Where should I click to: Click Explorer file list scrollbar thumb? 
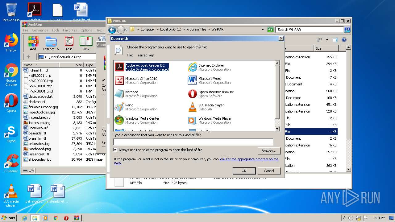click(x=349, y=96)
